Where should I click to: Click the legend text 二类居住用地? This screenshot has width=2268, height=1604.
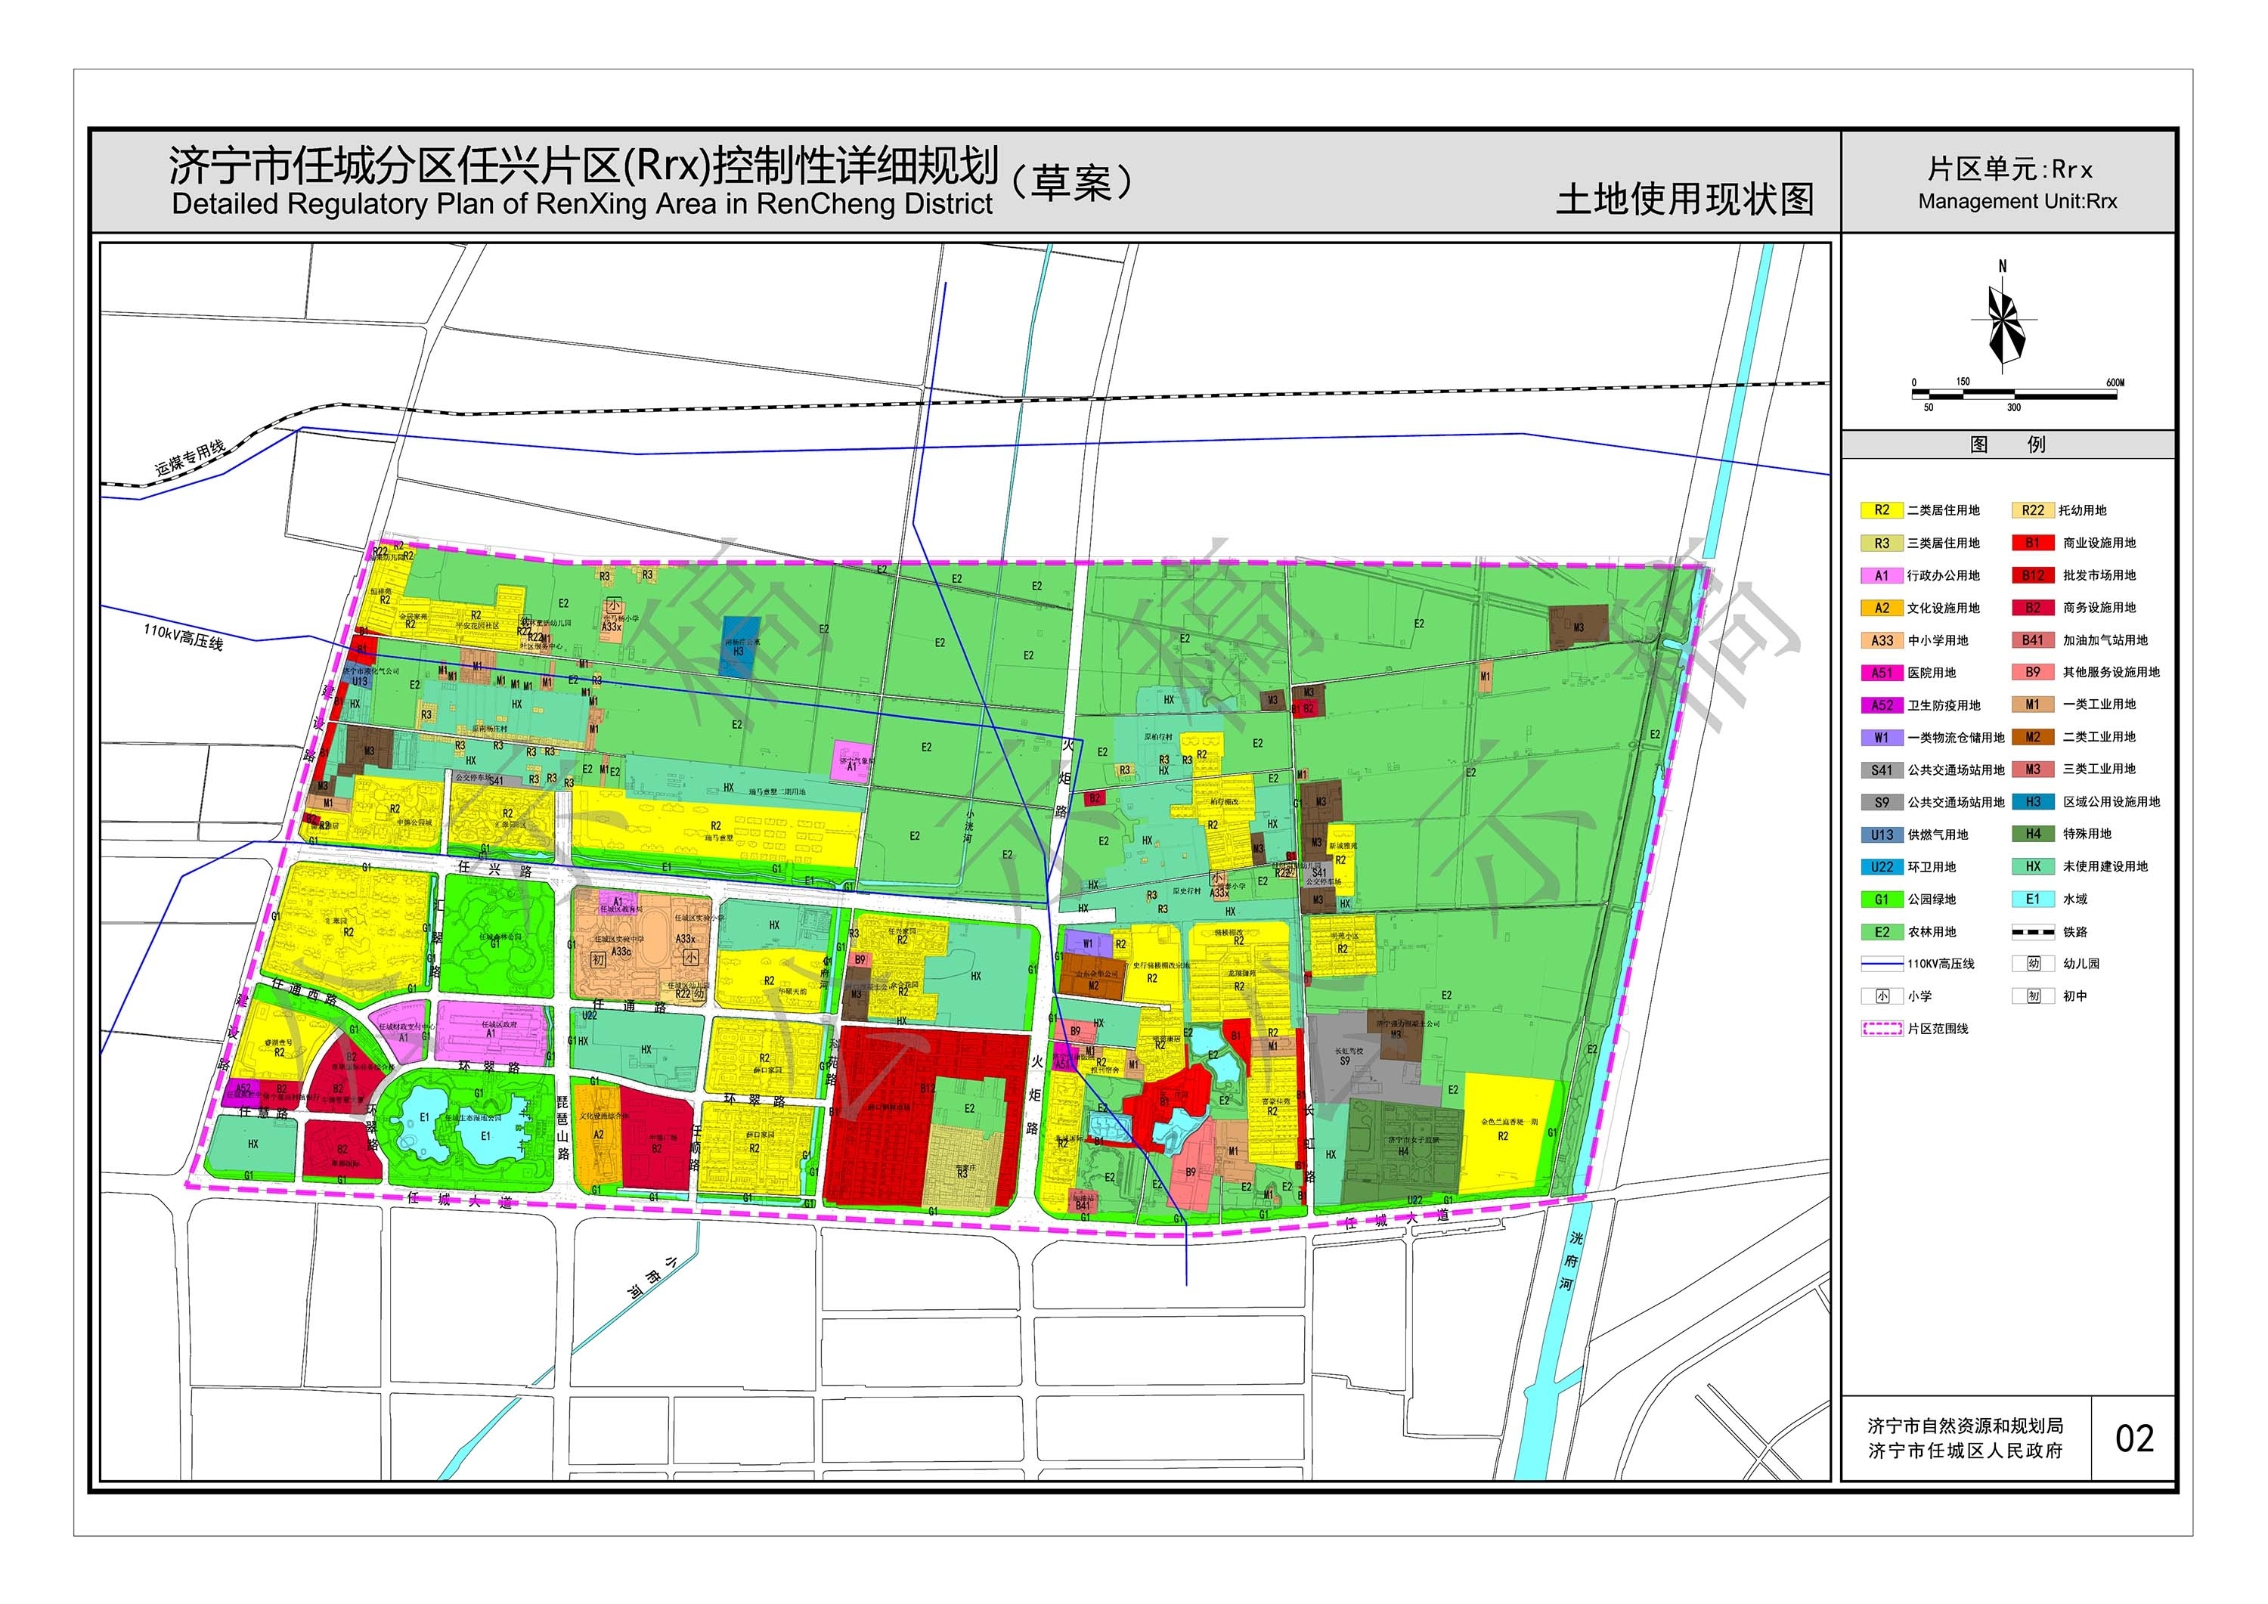tap(1944, 511)
